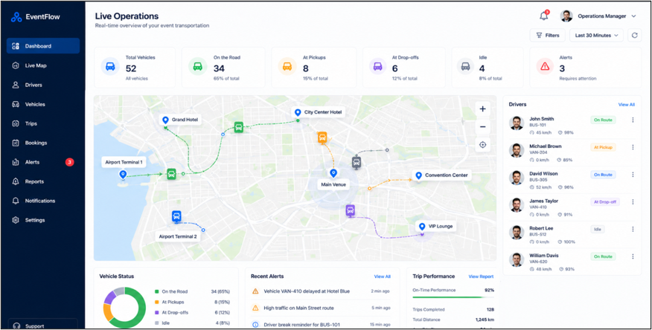Zoom in on the map

coord(482,109)
